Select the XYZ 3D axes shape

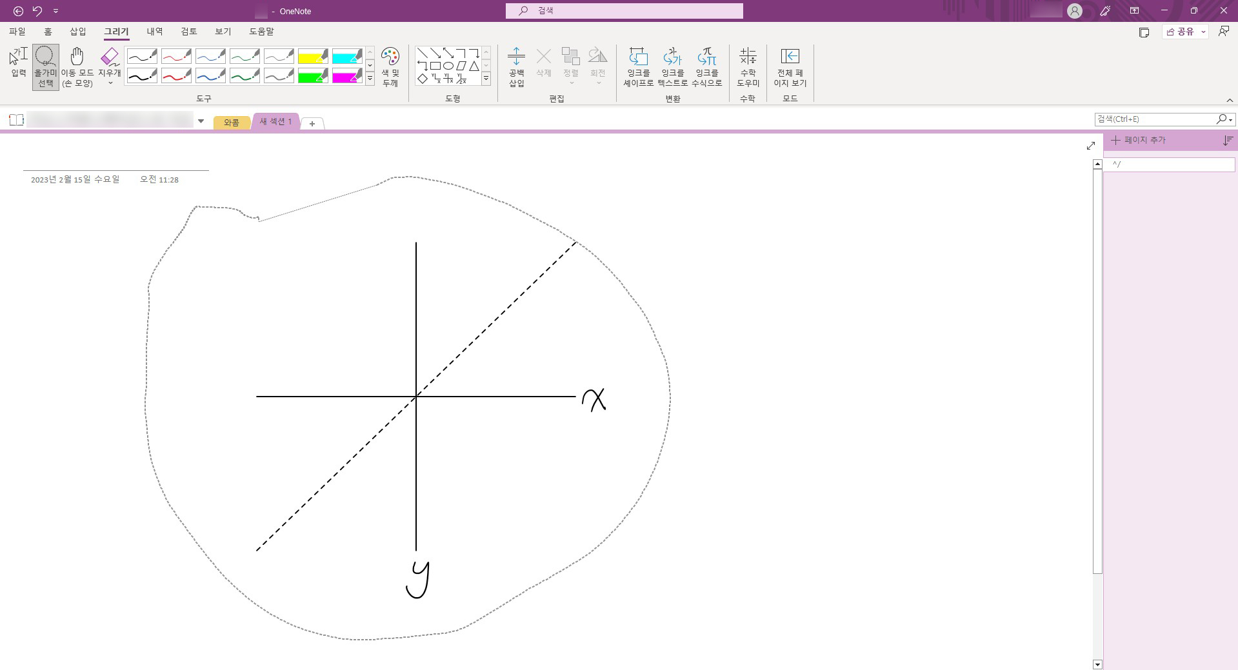tap(461, 79)
